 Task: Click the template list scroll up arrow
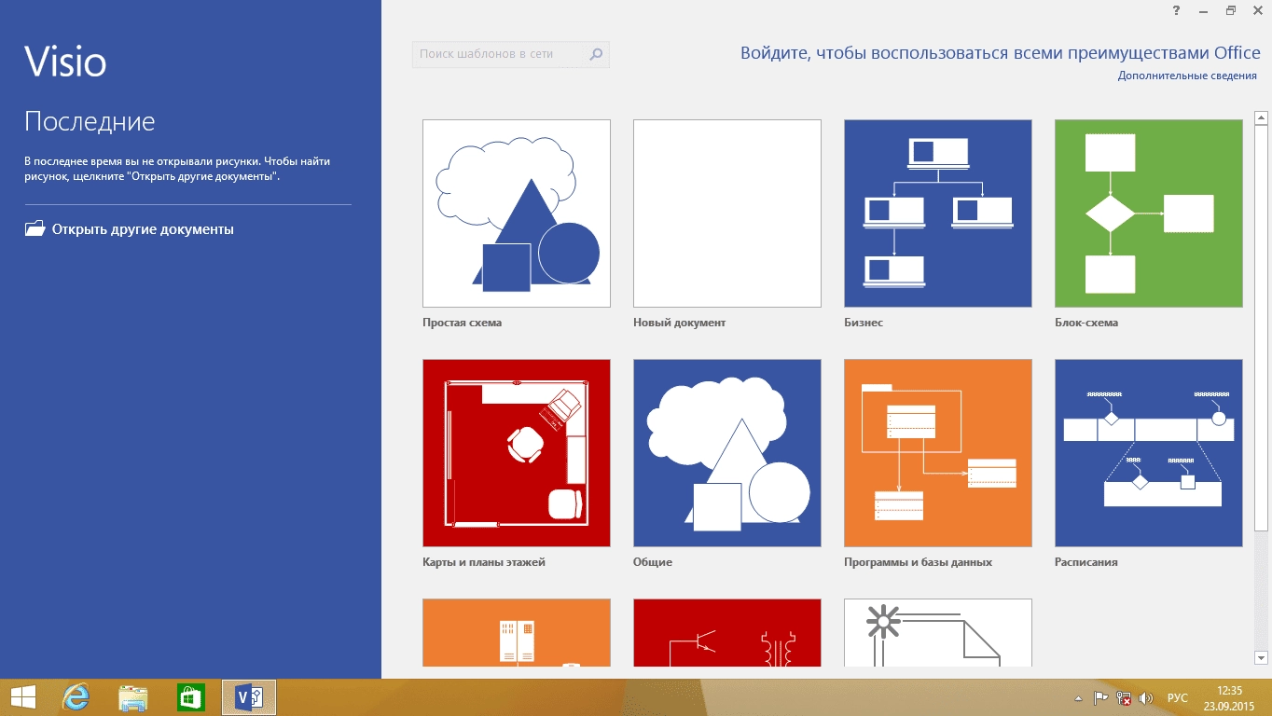coord(1261,117)
